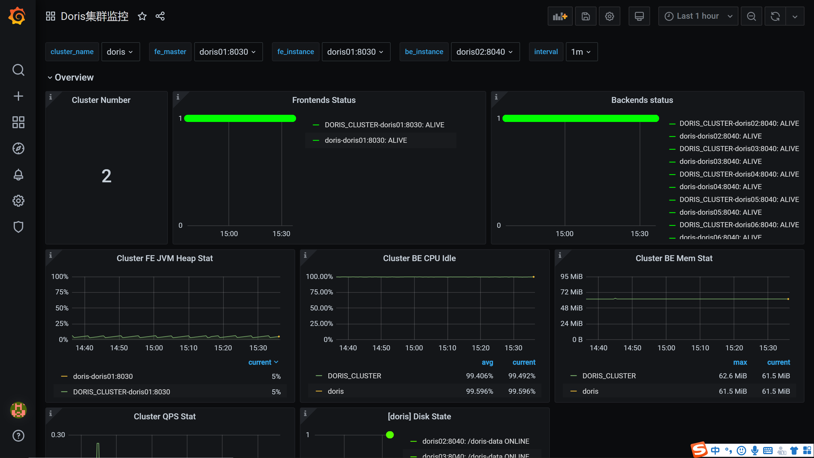Screen dimensions: 814x458
Task: Open Explore compass in sidebar
Action: pyautogui.click(x=18, y=148)
